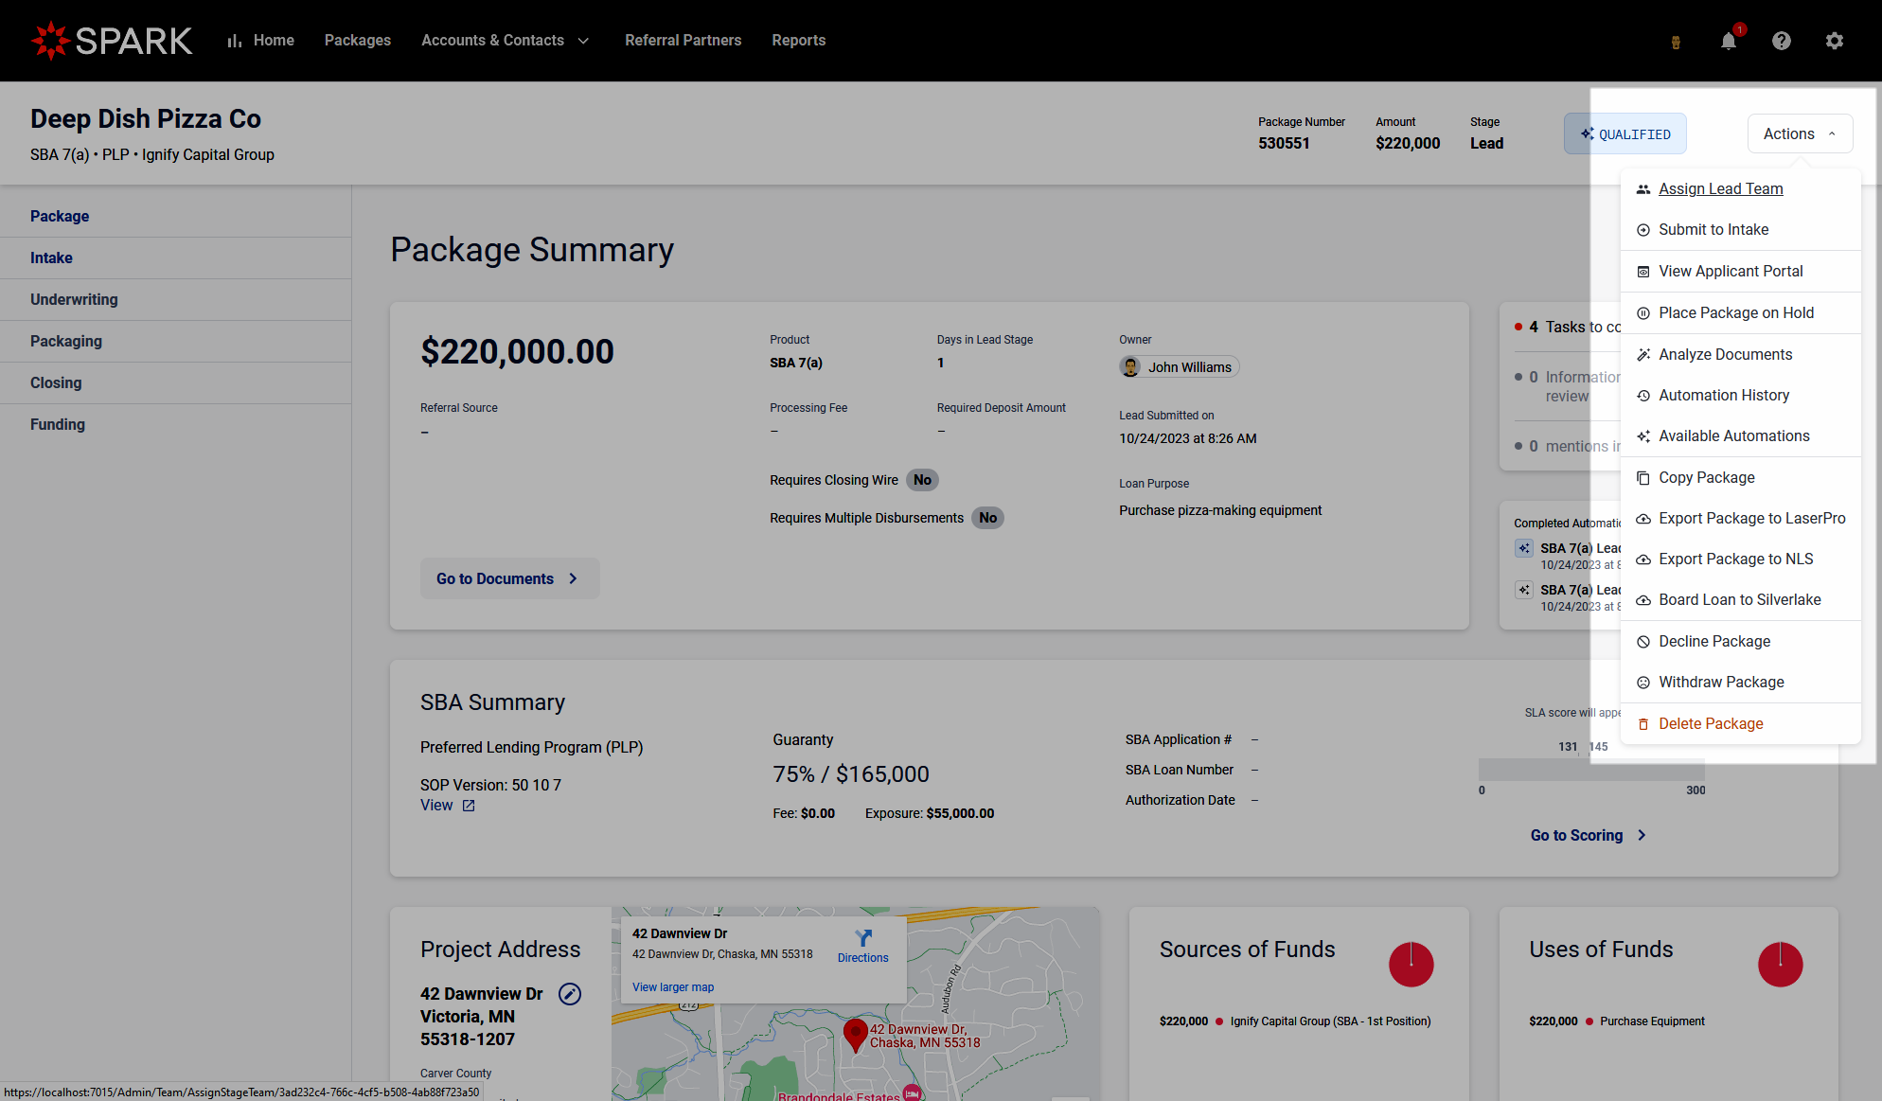Open the settings gear icon
The image size is (1882, 1101).
(x=1835, y=41)
